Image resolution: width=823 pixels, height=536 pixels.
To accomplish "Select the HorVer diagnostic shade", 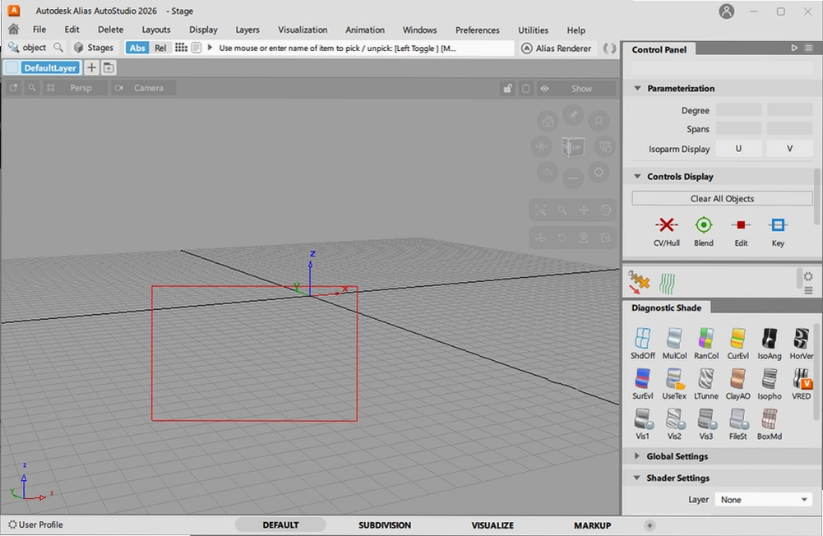I will (801, 344).
